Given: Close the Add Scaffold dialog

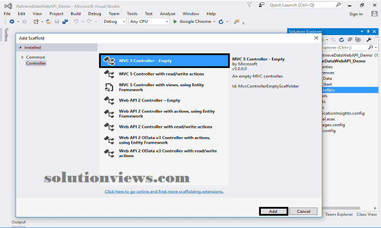Looking at the screenshot, I should 316,38.
